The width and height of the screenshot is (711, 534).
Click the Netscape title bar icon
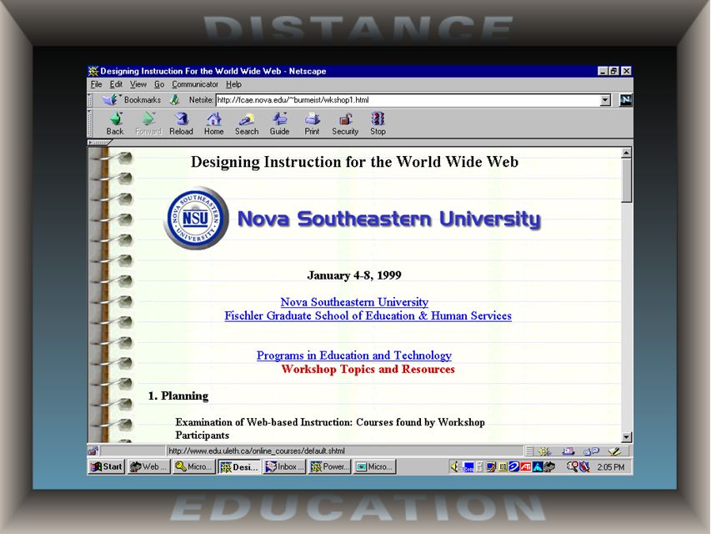point(93,71)
